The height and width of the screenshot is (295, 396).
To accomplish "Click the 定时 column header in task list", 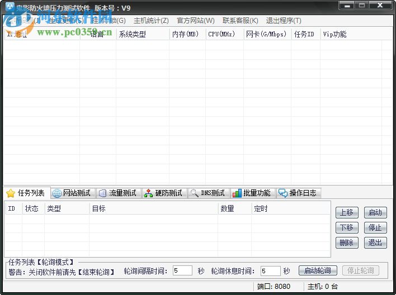I will (x=291, y=209).
